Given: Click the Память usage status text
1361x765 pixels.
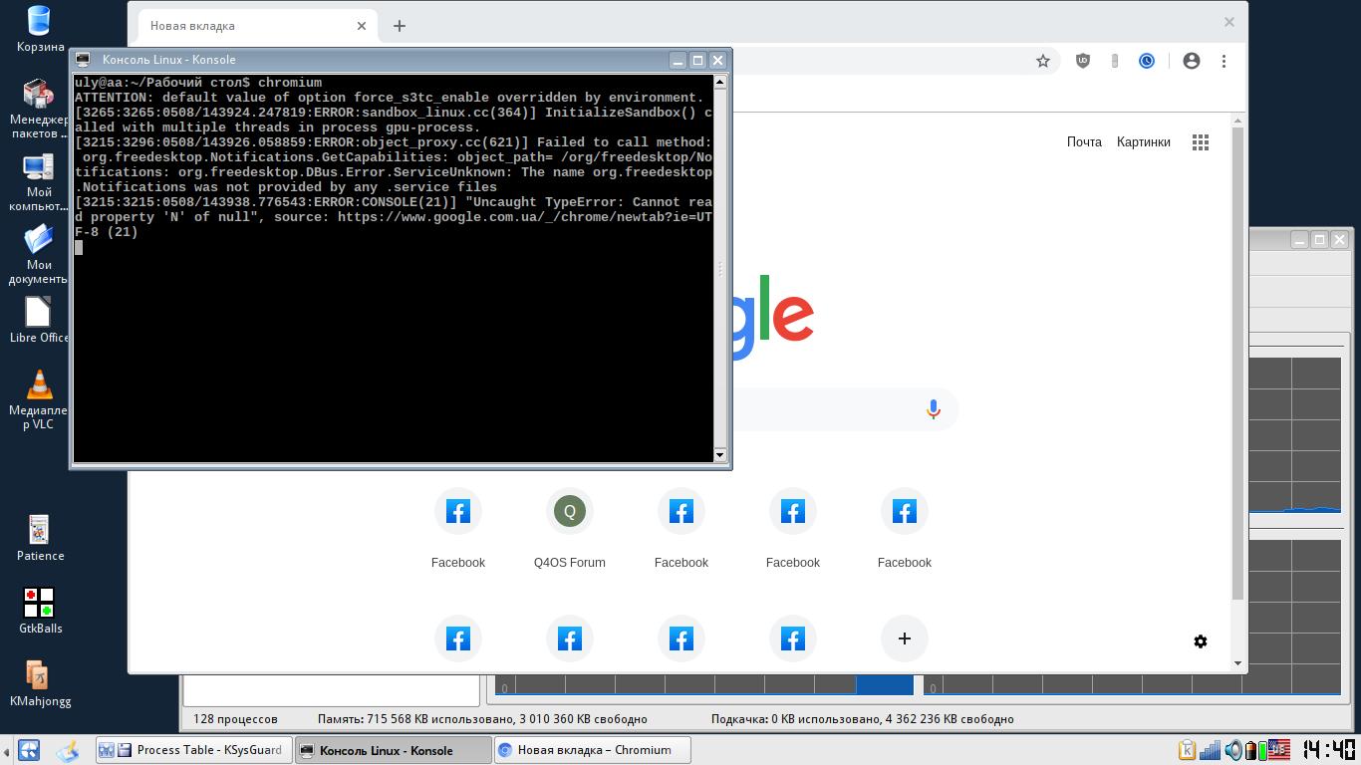Looking at the screenshot, I should (x=482, y=718).
